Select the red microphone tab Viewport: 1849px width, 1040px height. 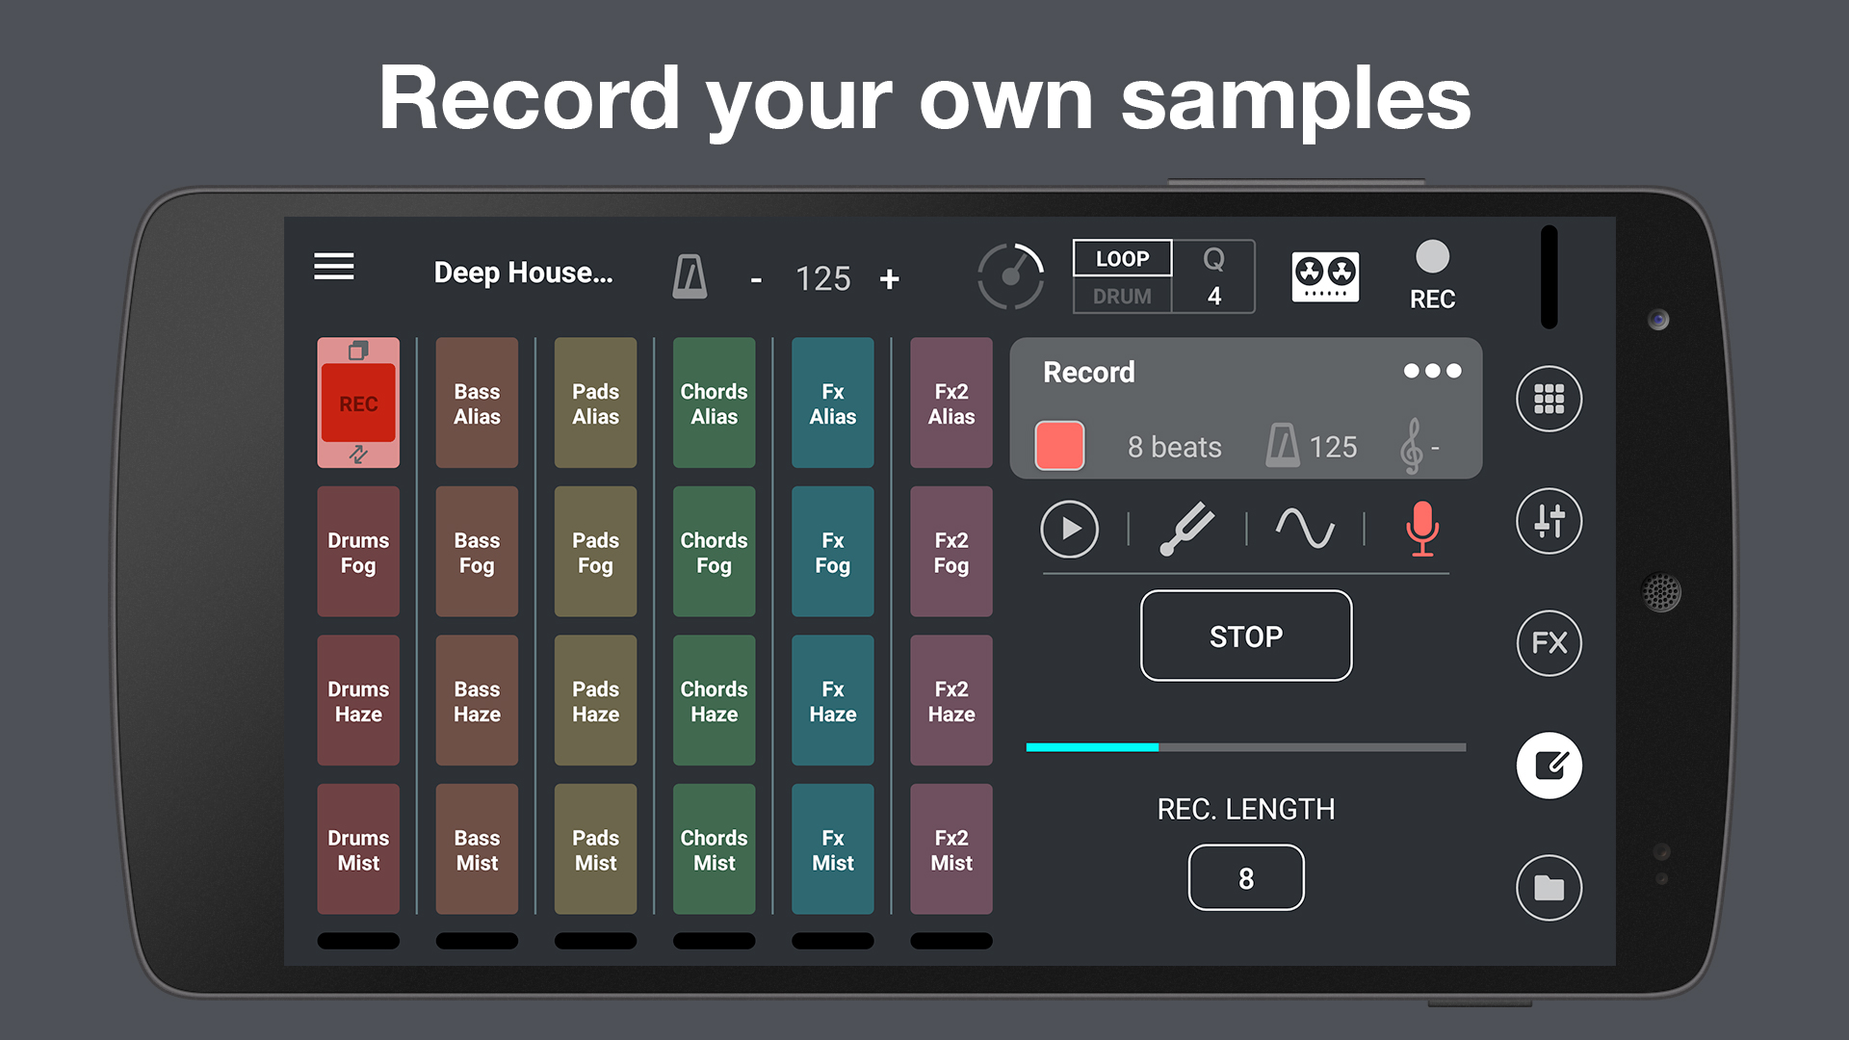point(1421,529)
